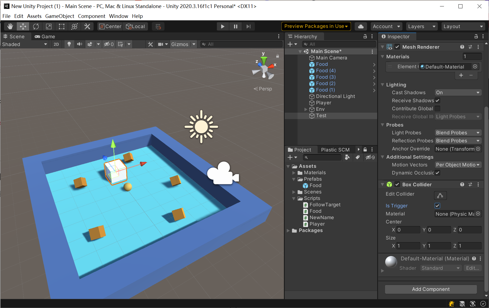Toggle scene audio speaker icon
Screen dimensions: 489x308
[x=80, y=44]
